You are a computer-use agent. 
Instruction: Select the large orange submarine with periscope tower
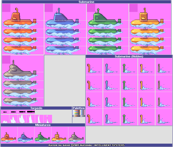pos(20,18)
